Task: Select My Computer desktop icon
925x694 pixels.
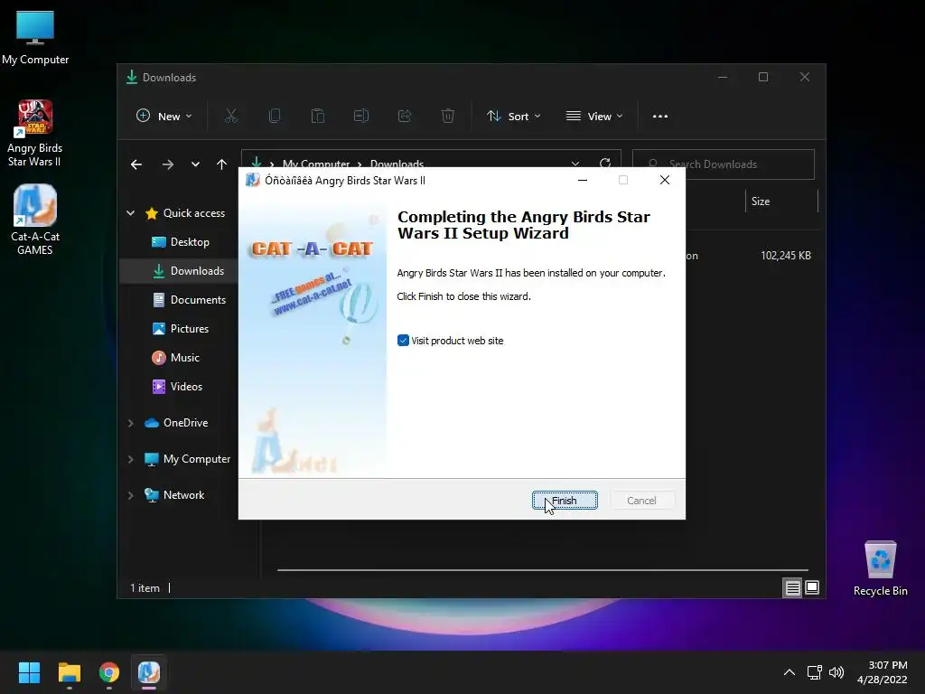Action: (x=35, y=37)
